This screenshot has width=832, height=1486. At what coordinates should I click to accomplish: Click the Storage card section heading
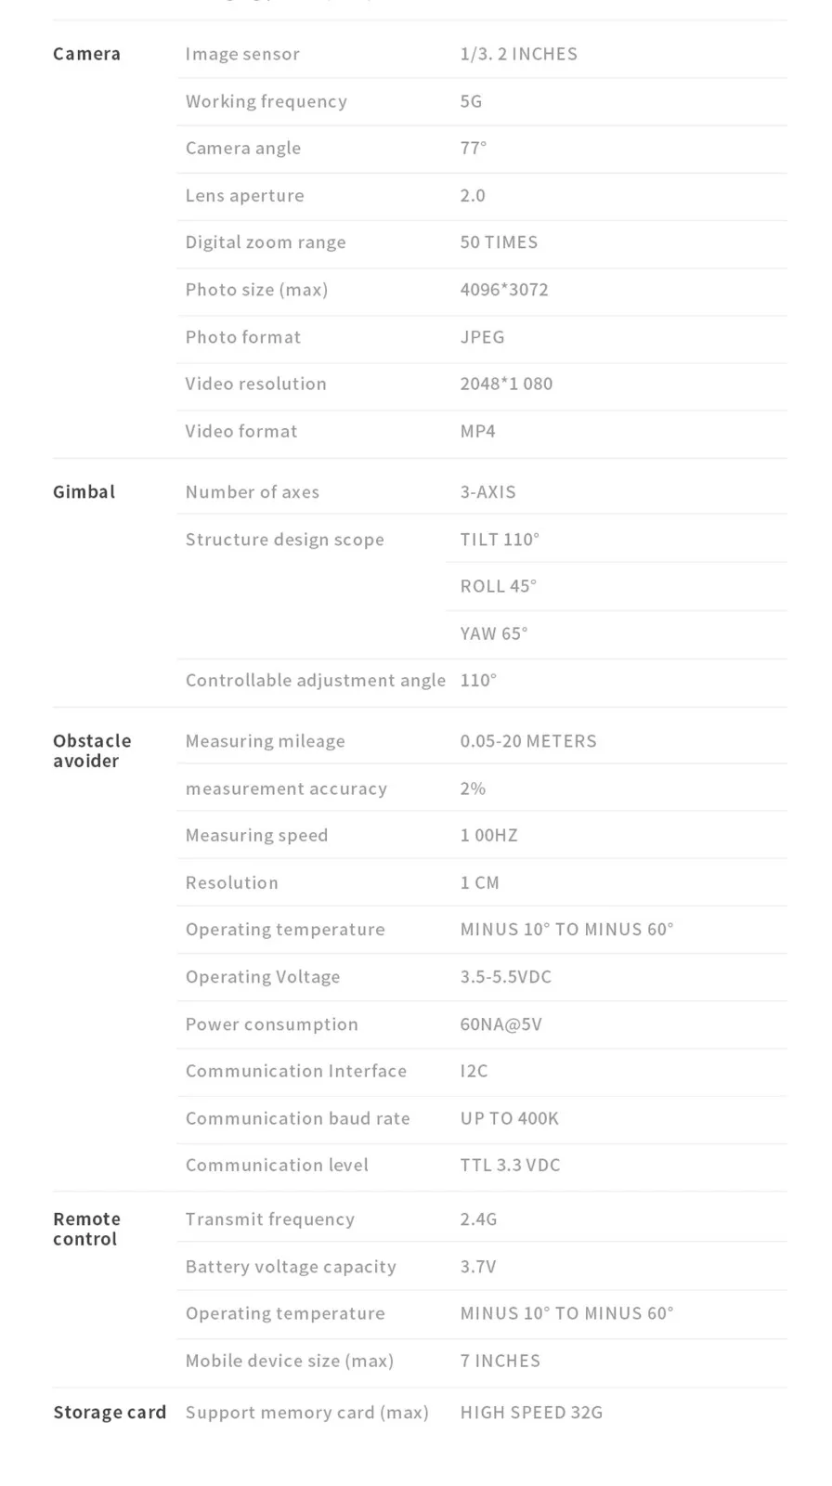pyautogui.click(x=110, y=1413)
